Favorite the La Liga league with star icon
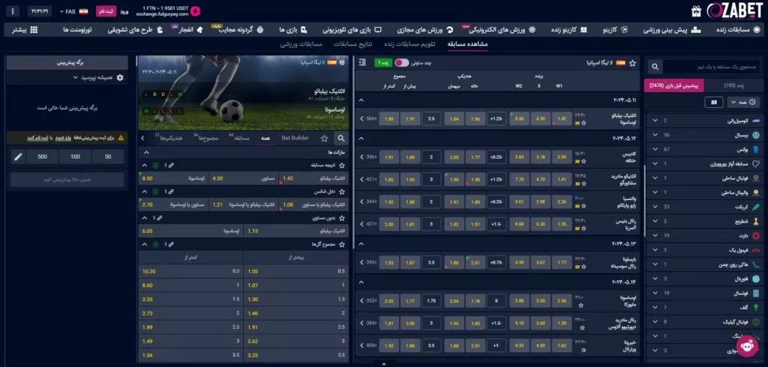 [x=632, y=63]
